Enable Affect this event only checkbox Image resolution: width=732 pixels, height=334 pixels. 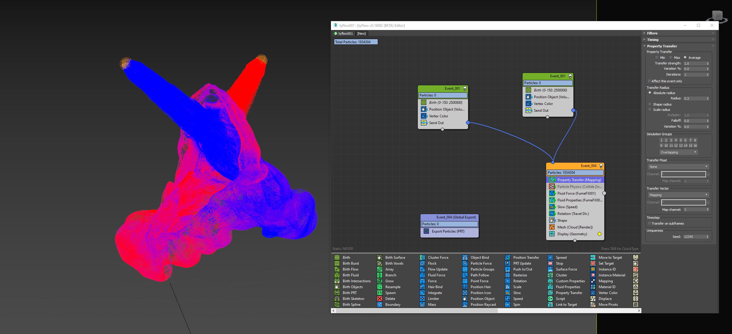(649, 81)
